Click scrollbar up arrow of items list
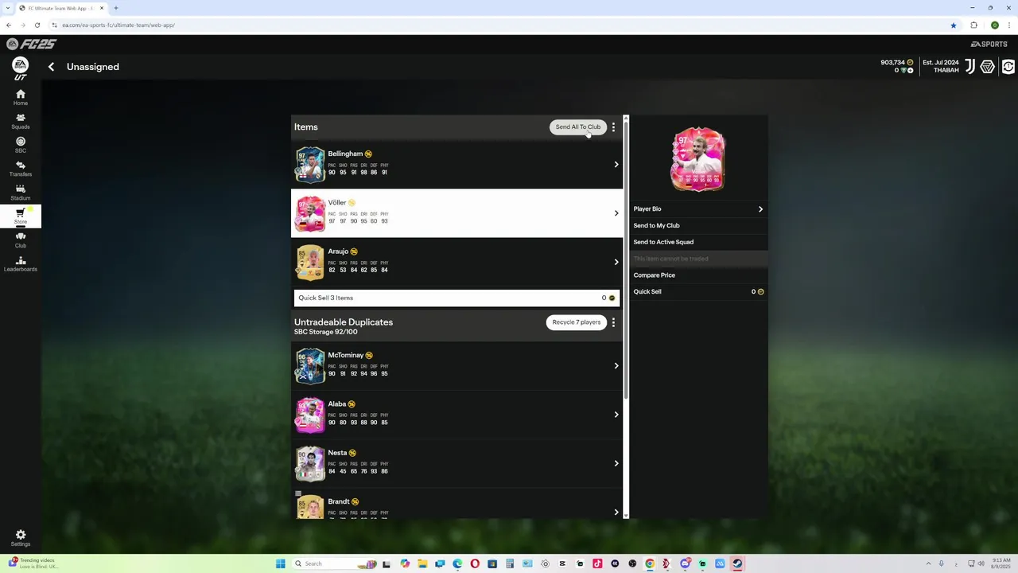 click(x=626, y=119)
